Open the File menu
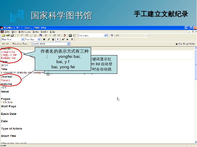Image resolution: width=197 pixels, height=147 pixels. [x=7, y=32]
